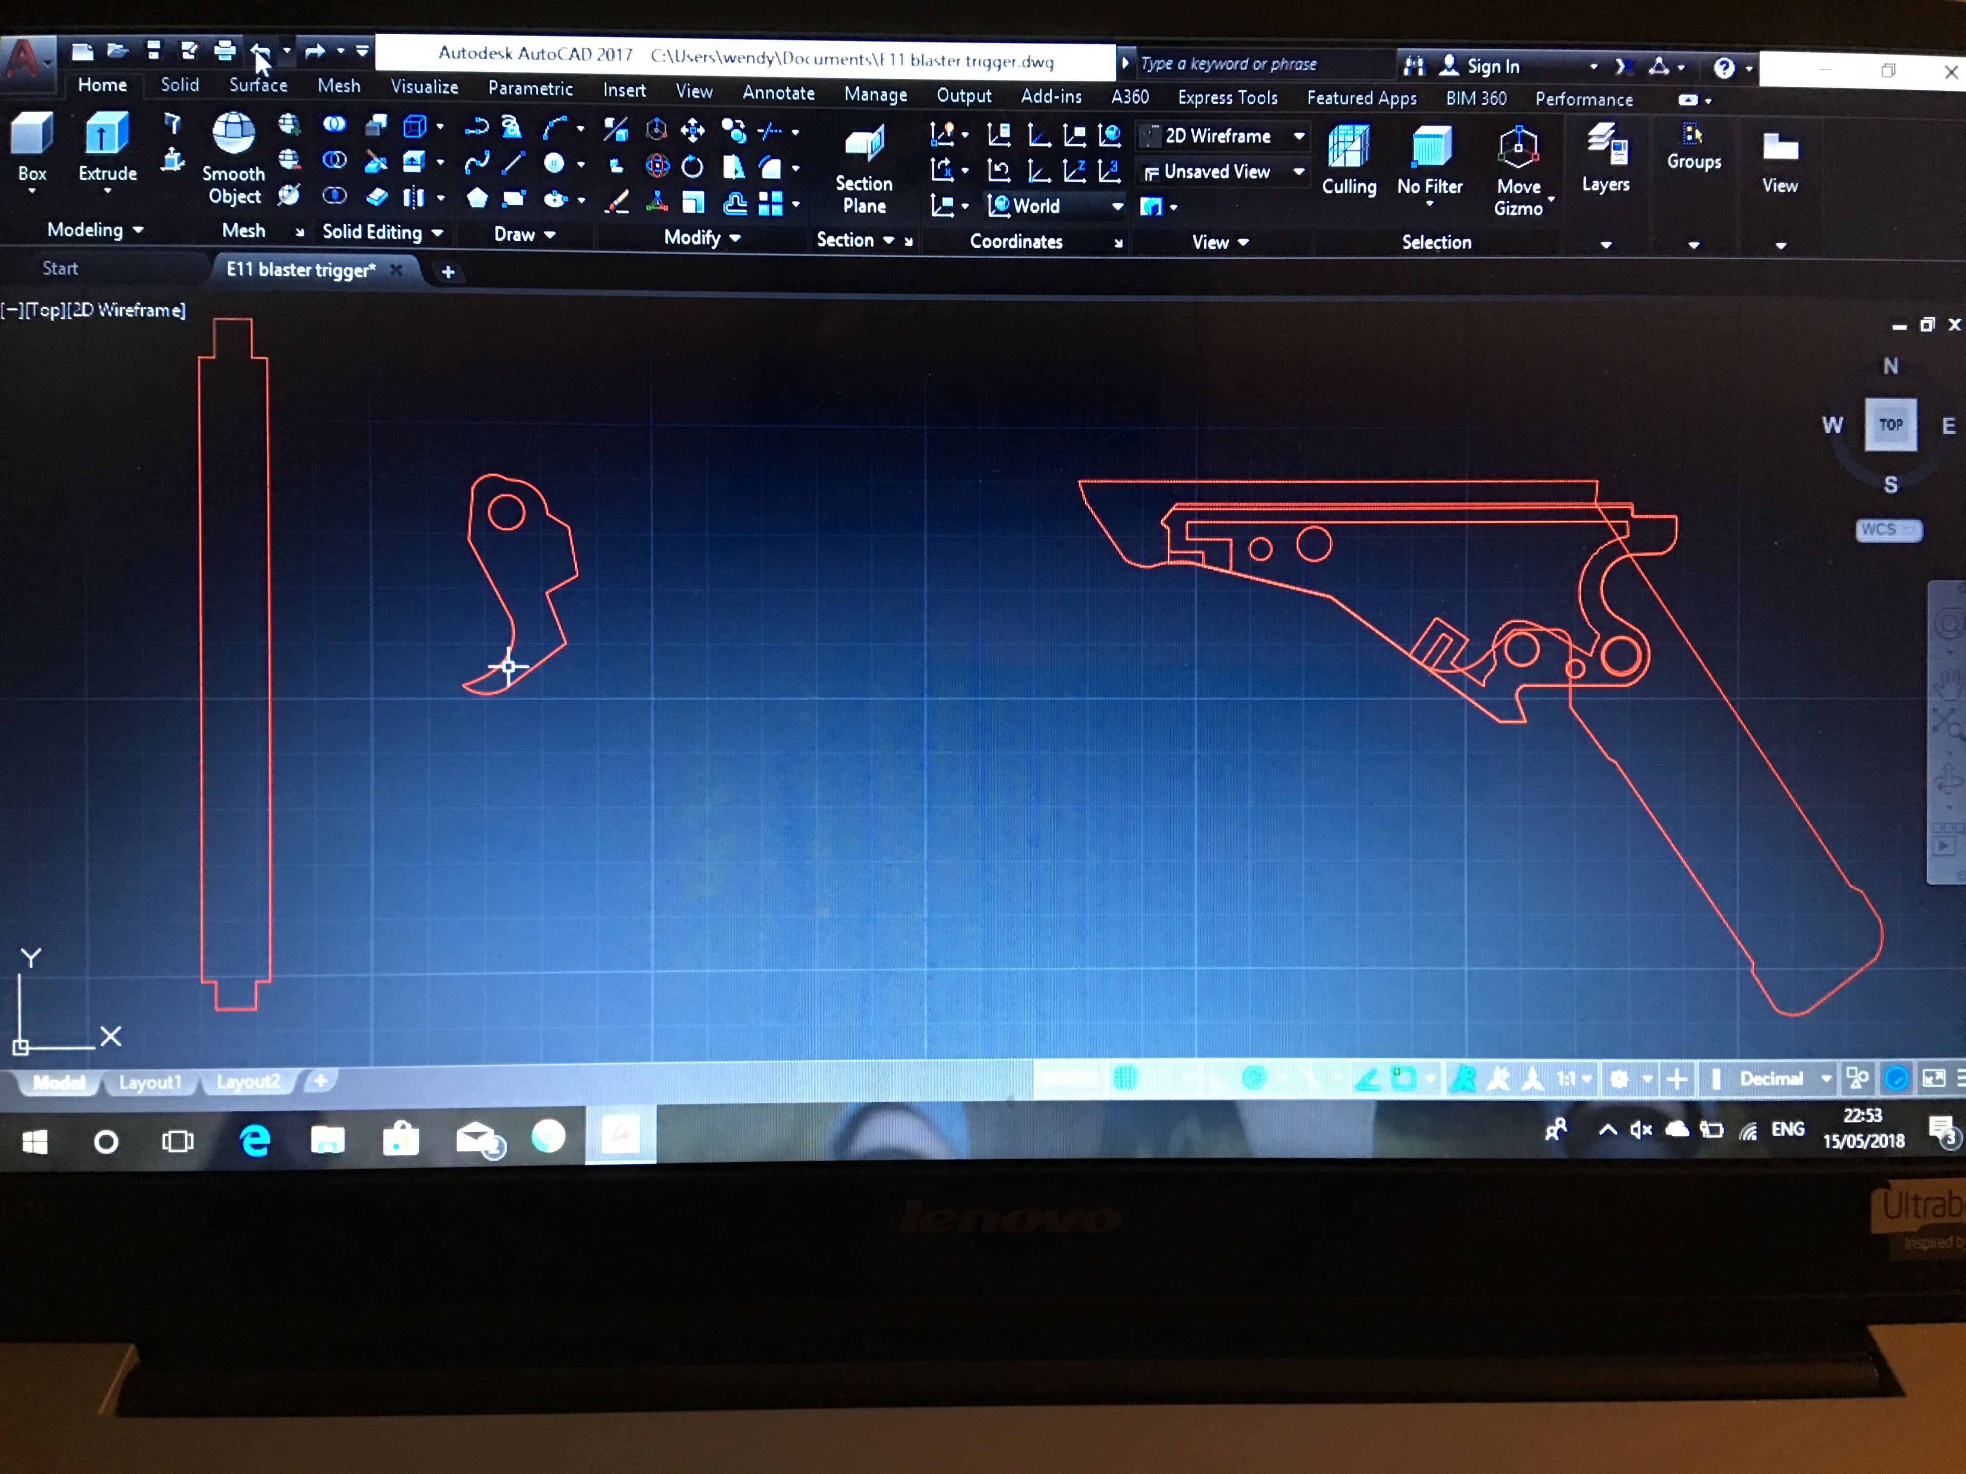Open the 2D Wireframe visual style dropdown
The image size is (1966, 1474).
click(1223, 136)
